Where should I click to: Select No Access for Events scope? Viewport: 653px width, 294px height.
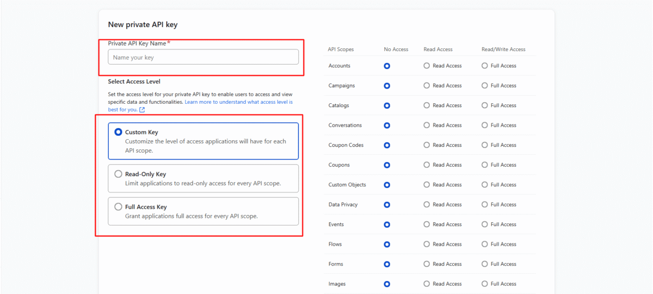[387, 224]
